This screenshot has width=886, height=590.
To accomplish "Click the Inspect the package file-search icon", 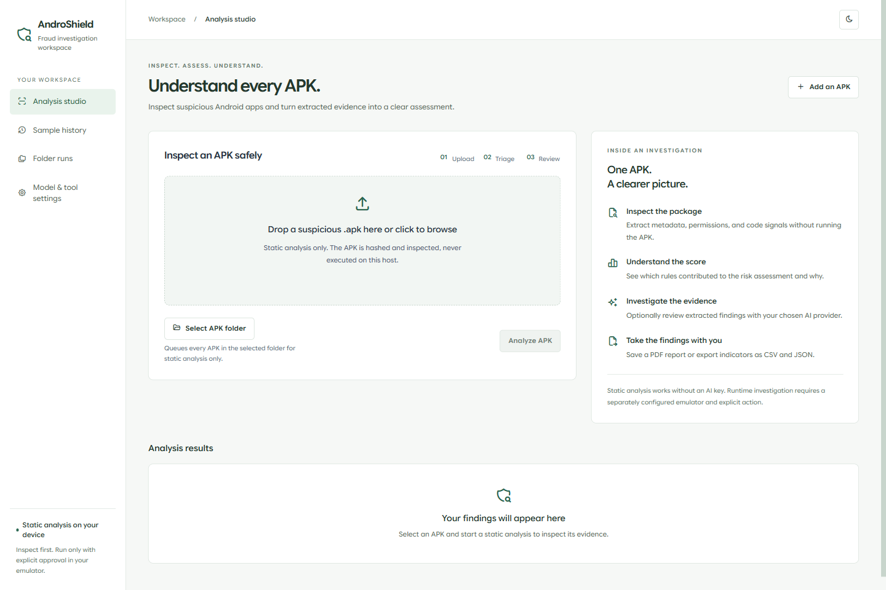I will coord(613,213).
